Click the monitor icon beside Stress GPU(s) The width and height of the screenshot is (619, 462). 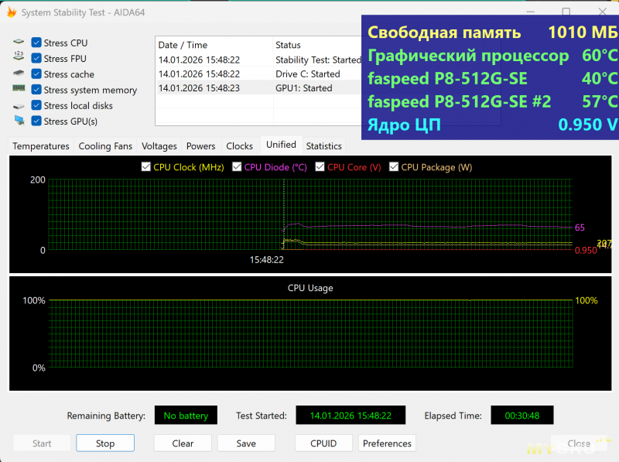(x=19, y=121)
